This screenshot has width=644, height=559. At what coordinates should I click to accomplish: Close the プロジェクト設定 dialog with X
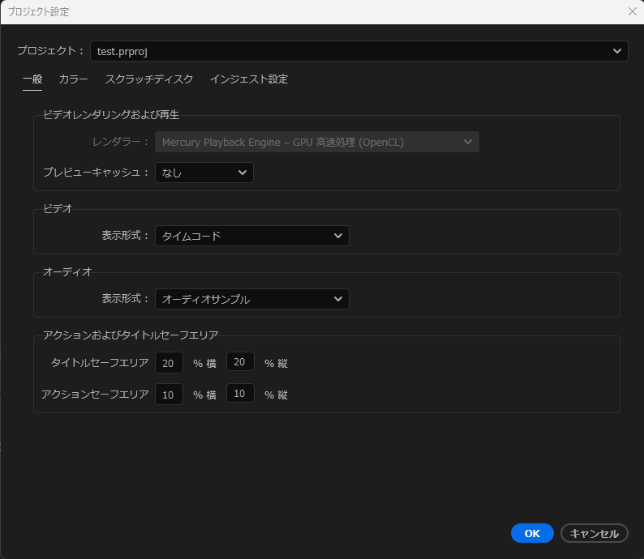point(632,11)
